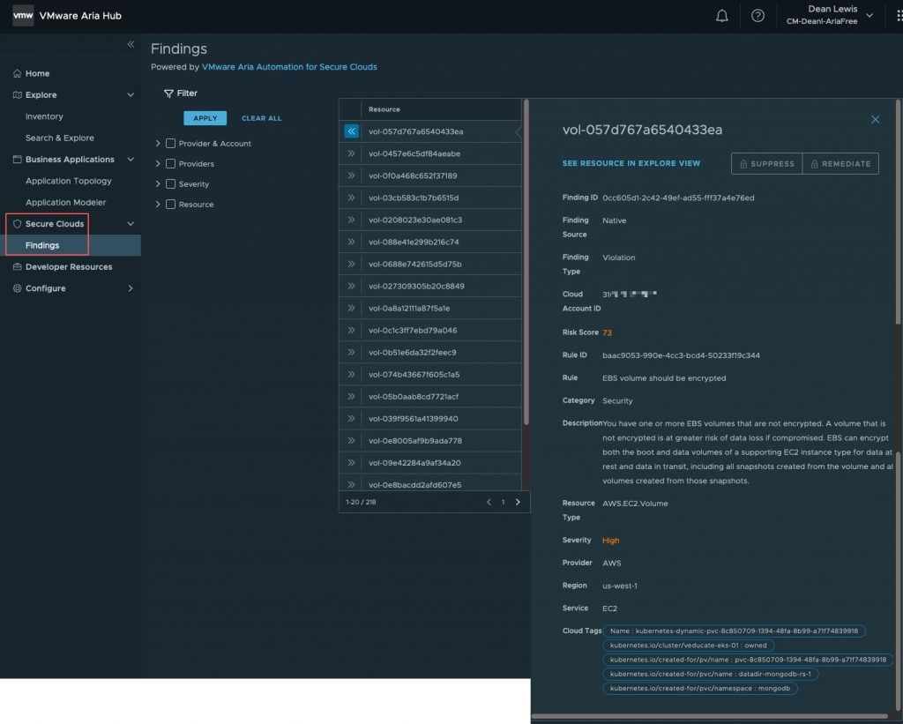Screen dimensions: 903x724
Task: Expand the Providers filter group
Action: pos(158,163)
